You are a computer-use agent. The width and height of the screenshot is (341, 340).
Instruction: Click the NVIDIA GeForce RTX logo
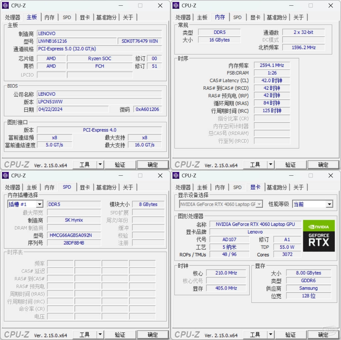(x=319, y=236)
